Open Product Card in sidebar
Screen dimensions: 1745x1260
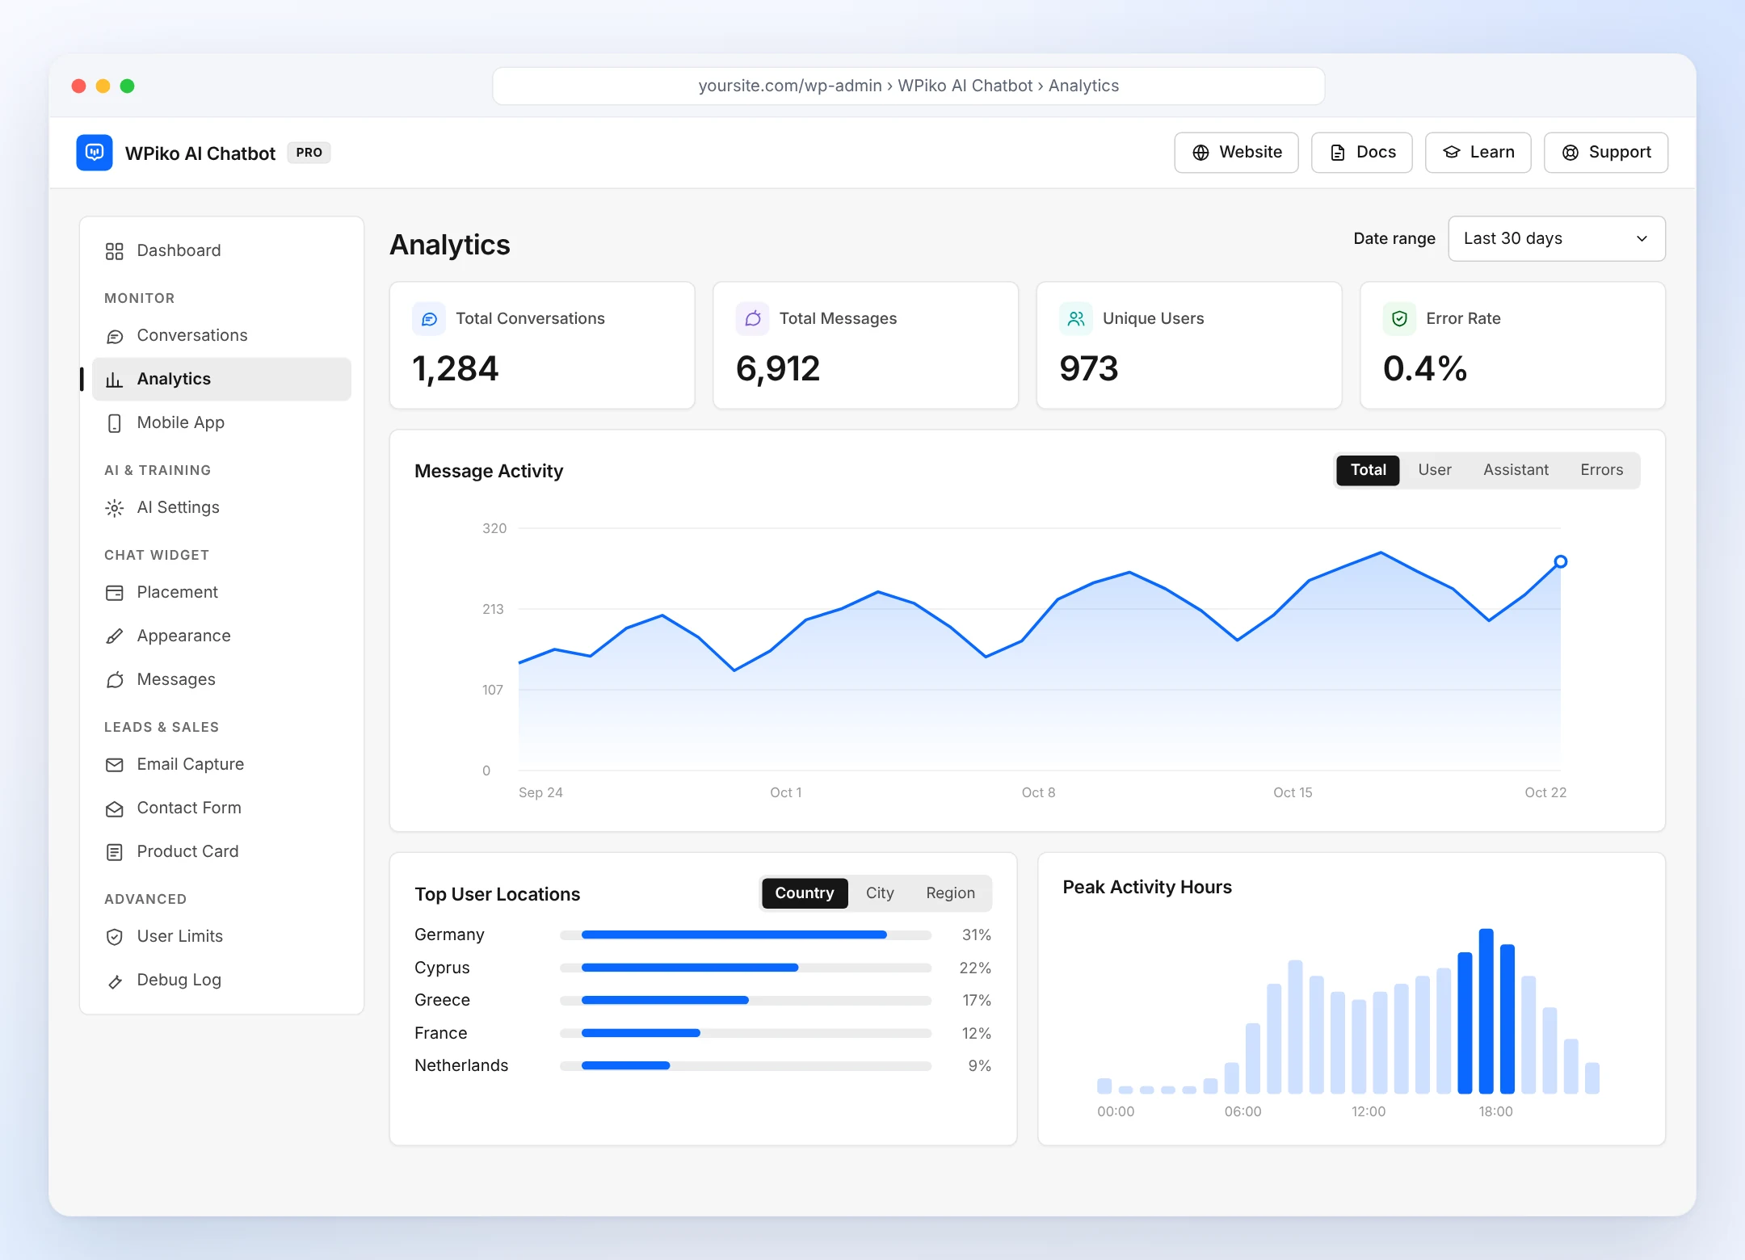click(221, 852)
